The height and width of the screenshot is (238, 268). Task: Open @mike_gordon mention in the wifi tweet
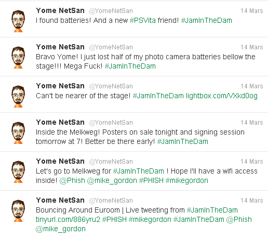click(112, 180)
